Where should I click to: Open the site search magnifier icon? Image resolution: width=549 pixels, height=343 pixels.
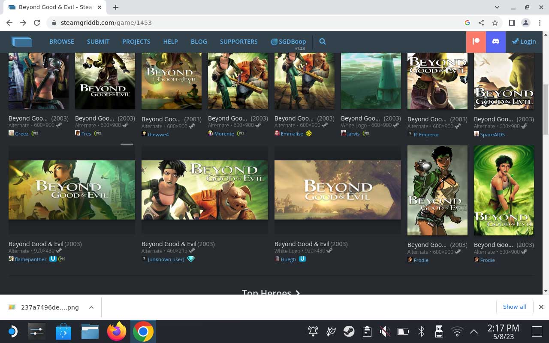point(323,42)
